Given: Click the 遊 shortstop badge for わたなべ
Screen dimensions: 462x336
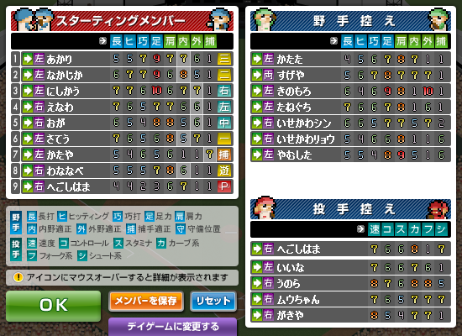Looking at the screenshot, I should click(224, 171).
